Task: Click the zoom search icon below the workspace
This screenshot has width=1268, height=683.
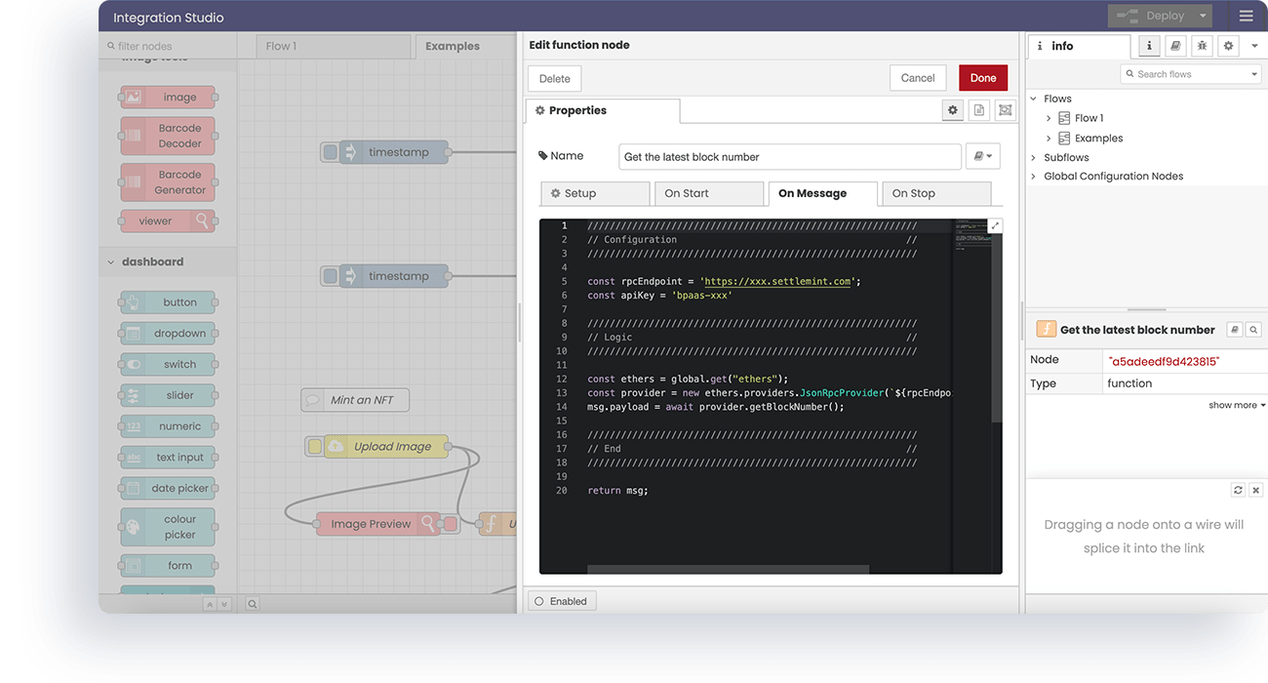Action: pos(252,603)
